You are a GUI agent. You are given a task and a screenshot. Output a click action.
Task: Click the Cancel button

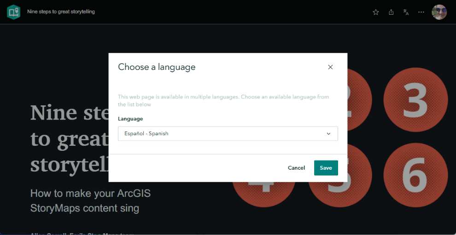pos(296,168)
